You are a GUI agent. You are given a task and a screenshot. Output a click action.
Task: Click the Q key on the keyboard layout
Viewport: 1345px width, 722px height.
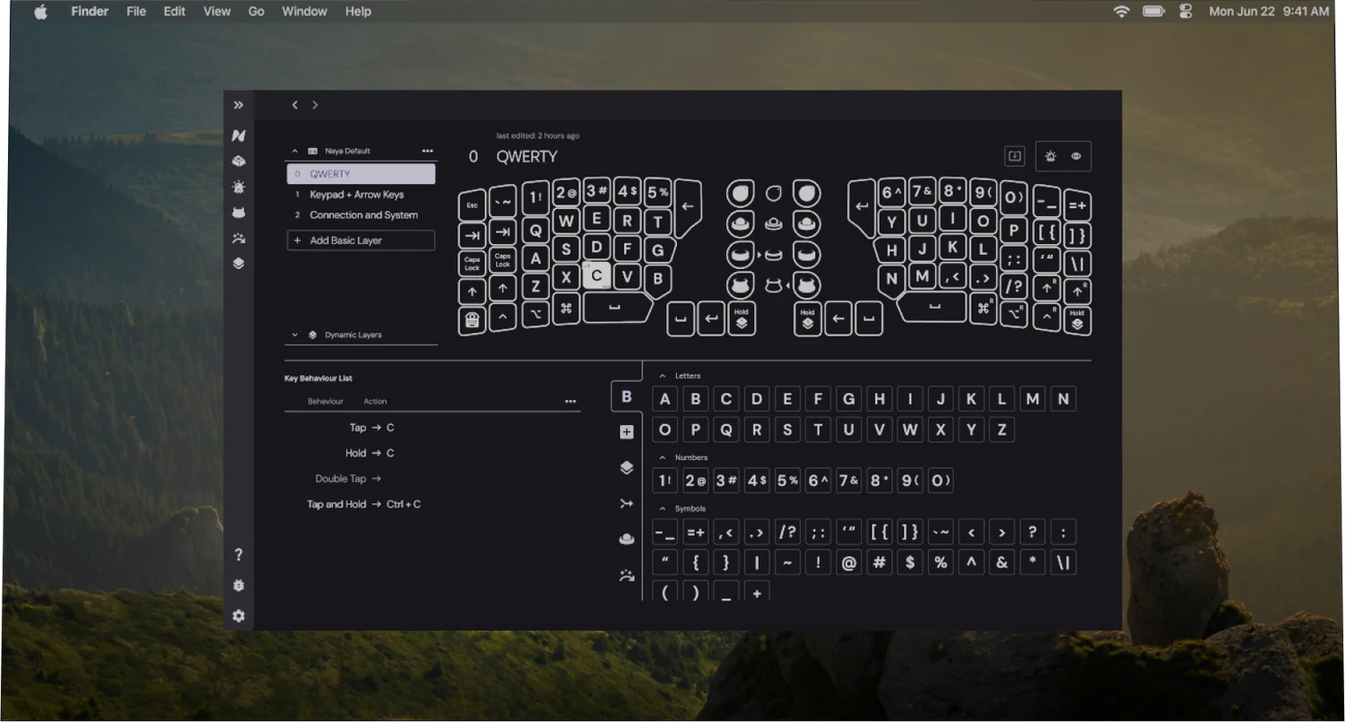click(535, 230)
